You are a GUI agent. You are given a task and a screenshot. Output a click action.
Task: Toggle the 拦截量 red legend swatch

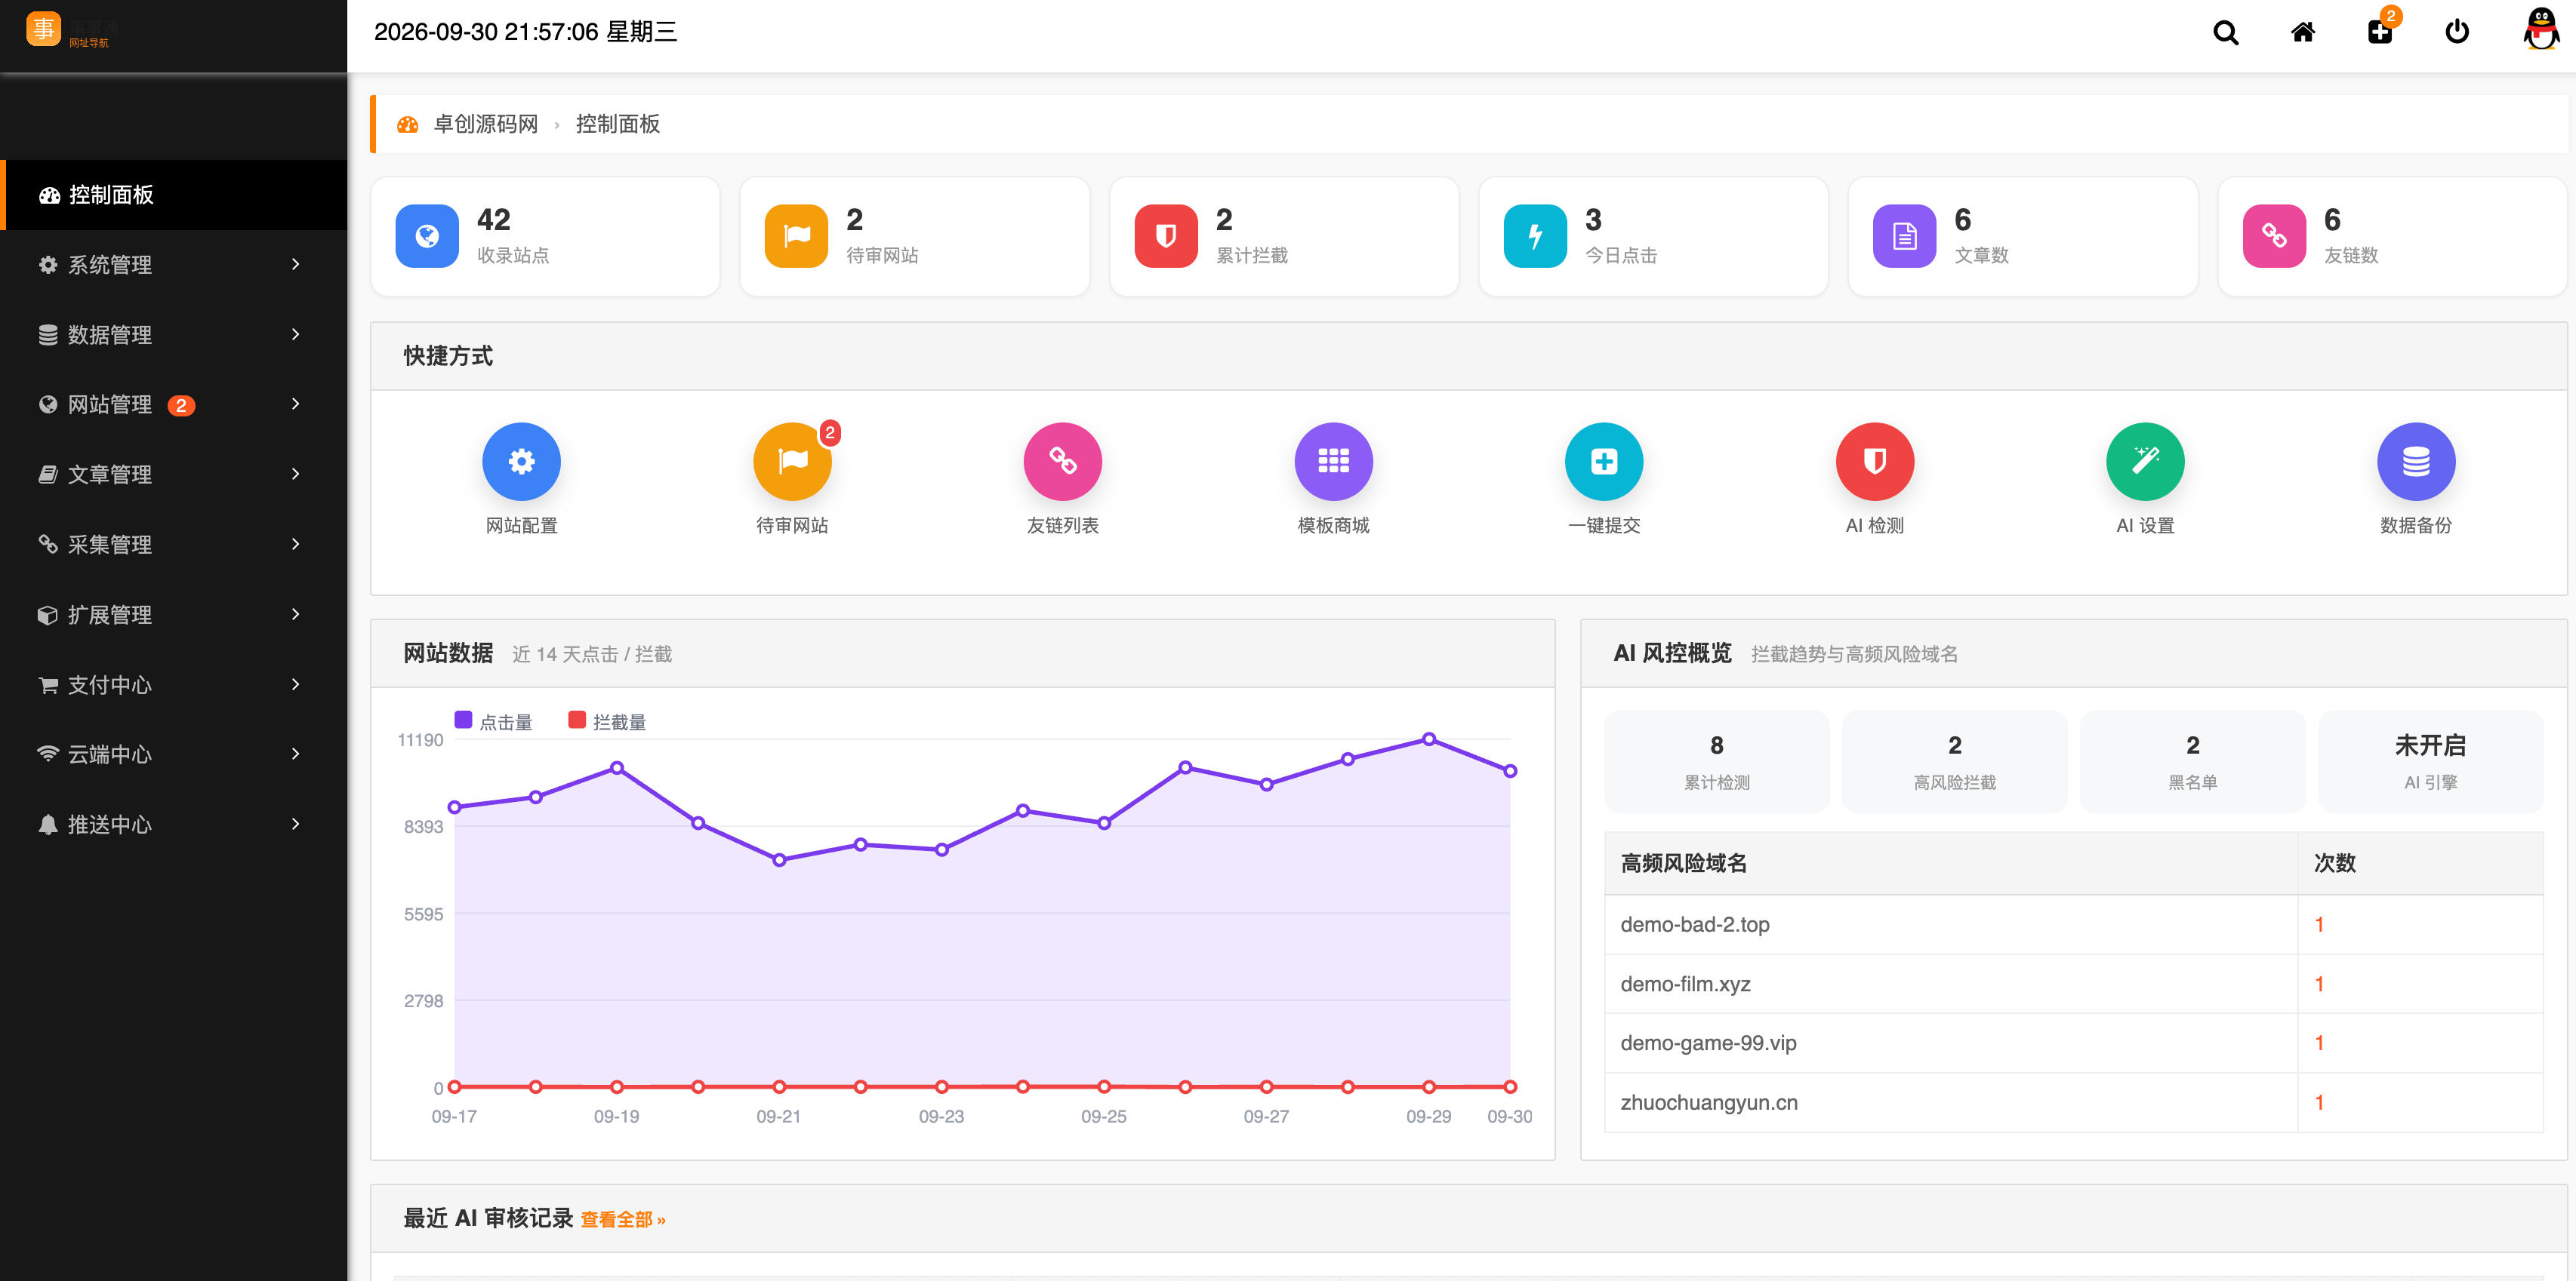(576, 720)
